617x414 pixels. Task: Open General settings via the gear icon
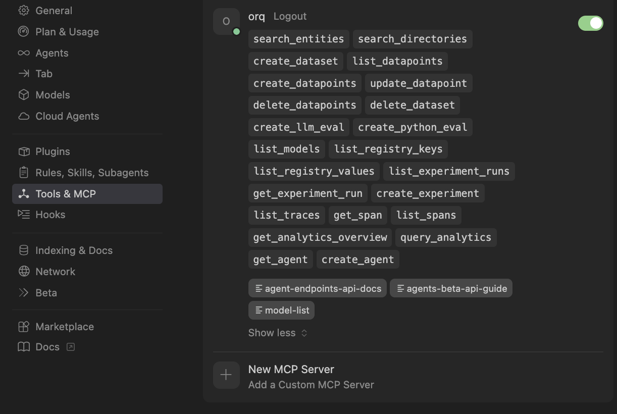[23, 10]
